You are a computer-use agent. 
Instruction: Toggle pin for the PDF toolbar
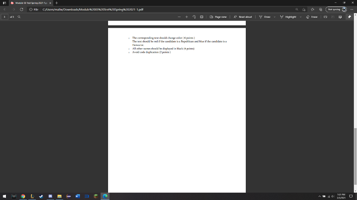(350, 17)
